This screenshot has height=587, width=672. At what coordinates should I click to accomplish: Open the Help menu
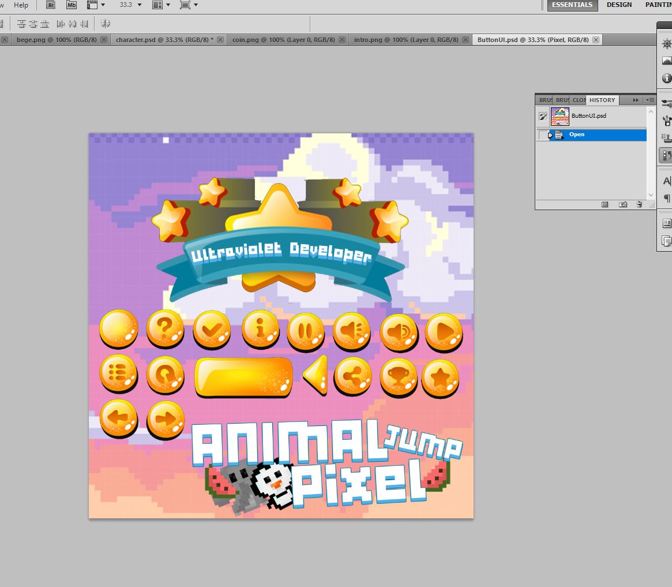(x=21, y=5)
